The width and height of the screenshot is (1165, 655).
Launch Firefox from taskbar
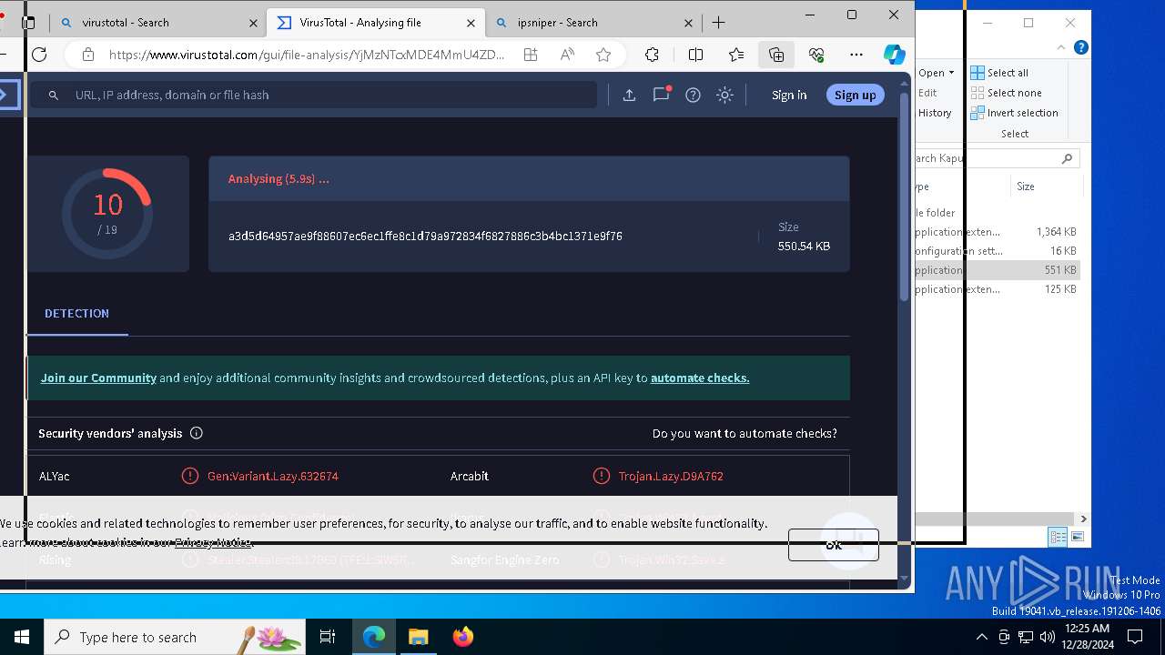coord(463,637)
